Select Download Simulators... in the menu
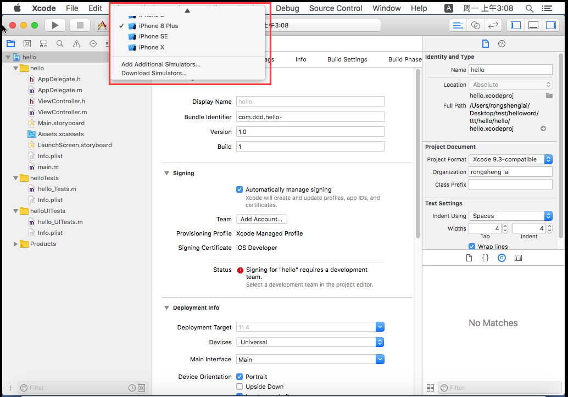This screenshot has width=568, height=397. (x=154, y=73)
